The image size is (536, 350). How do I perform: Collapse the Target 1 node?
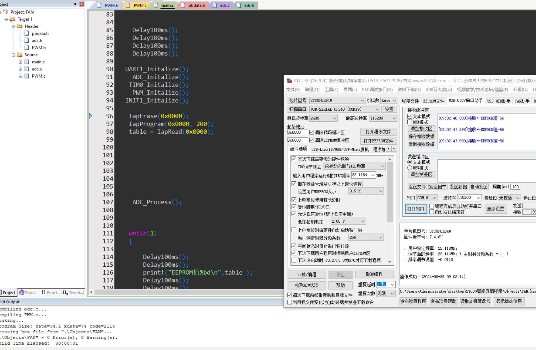tap(6, 19)
